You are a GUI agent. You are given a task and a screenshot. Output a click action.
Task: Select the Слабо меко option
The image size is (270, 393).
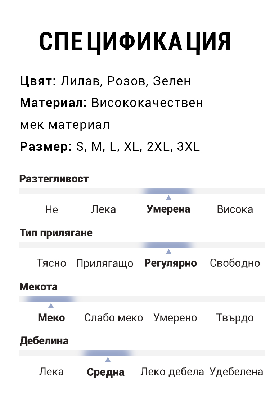(113, 318)
